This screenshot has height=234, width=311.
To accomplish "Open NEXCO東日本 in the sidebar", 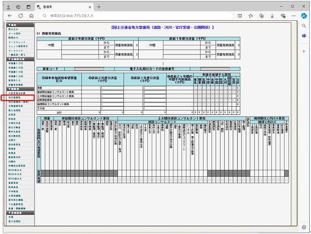I will (15, 170).
